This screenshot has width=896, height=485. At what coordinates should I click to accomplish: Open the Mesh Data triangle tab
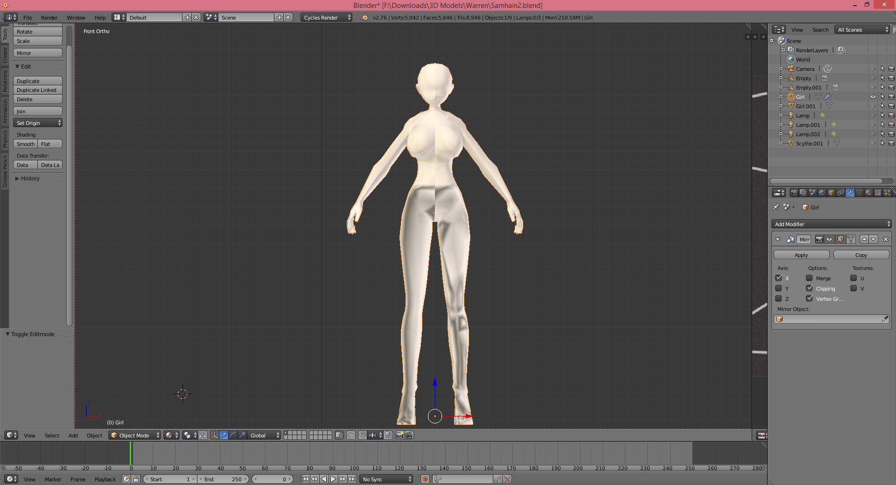point(859,193)
